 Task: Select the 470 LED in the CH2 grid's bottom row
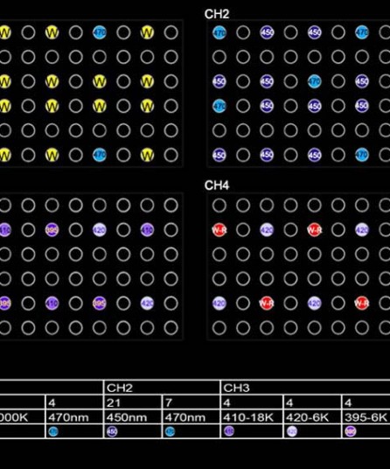point(362,155)
